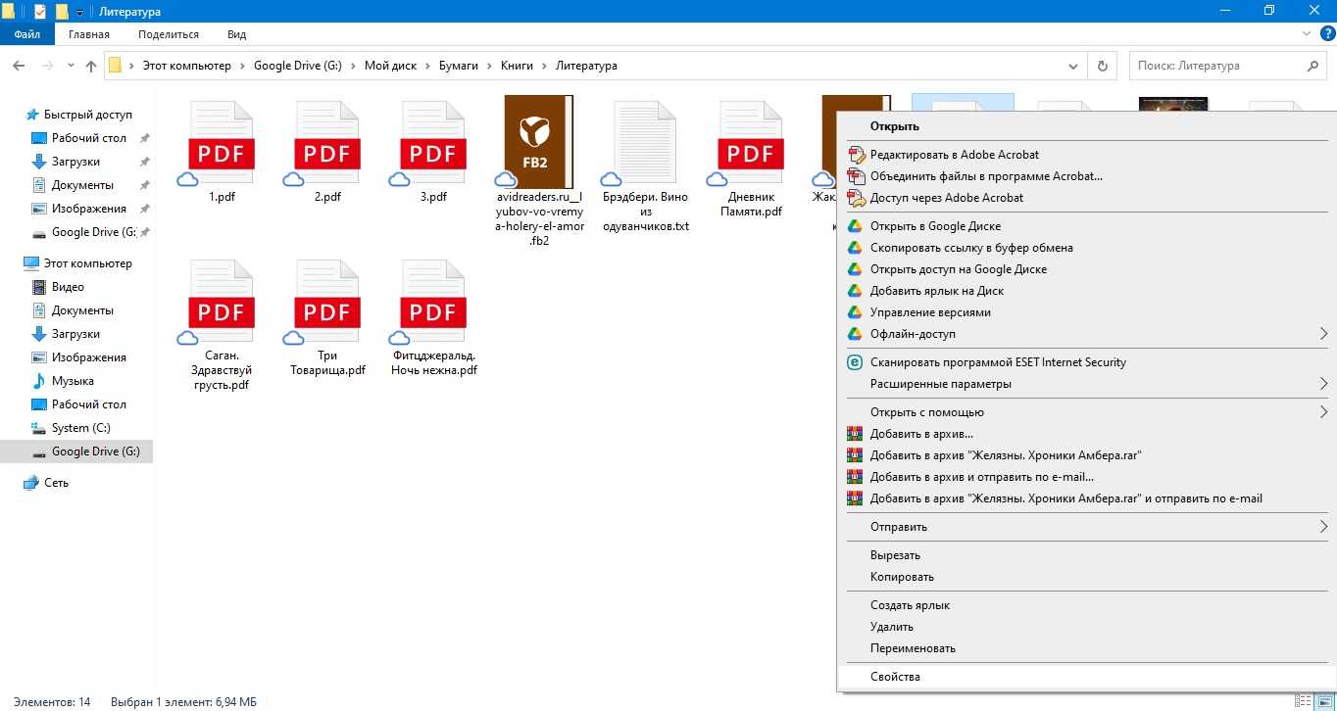Click Книги in the breadcrumb path
This screenshot has height=711, width=1337.
[x=517, y=66]
